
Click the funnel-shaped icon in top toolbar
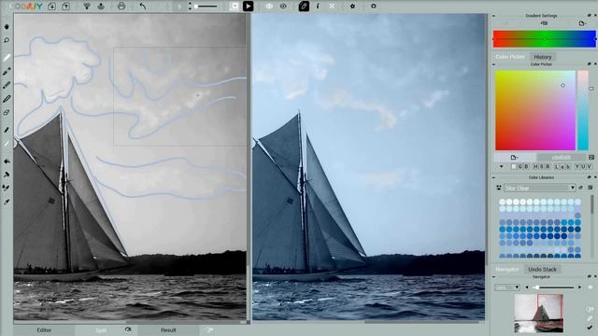(87, 7)
